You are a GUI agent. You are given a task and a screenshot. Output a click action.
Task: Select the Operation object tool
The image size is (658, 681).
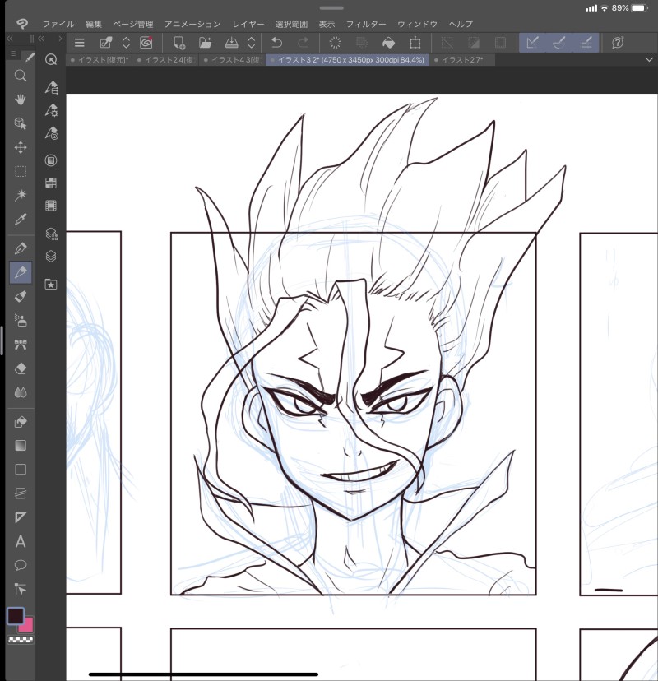pyautogui.click(x=21, y=123)
